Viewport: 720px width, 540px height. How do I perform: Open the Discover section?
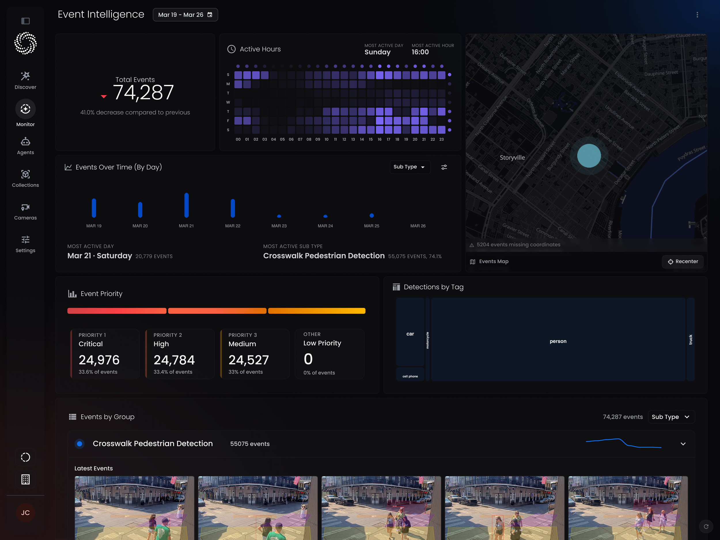tap(25, 80)
